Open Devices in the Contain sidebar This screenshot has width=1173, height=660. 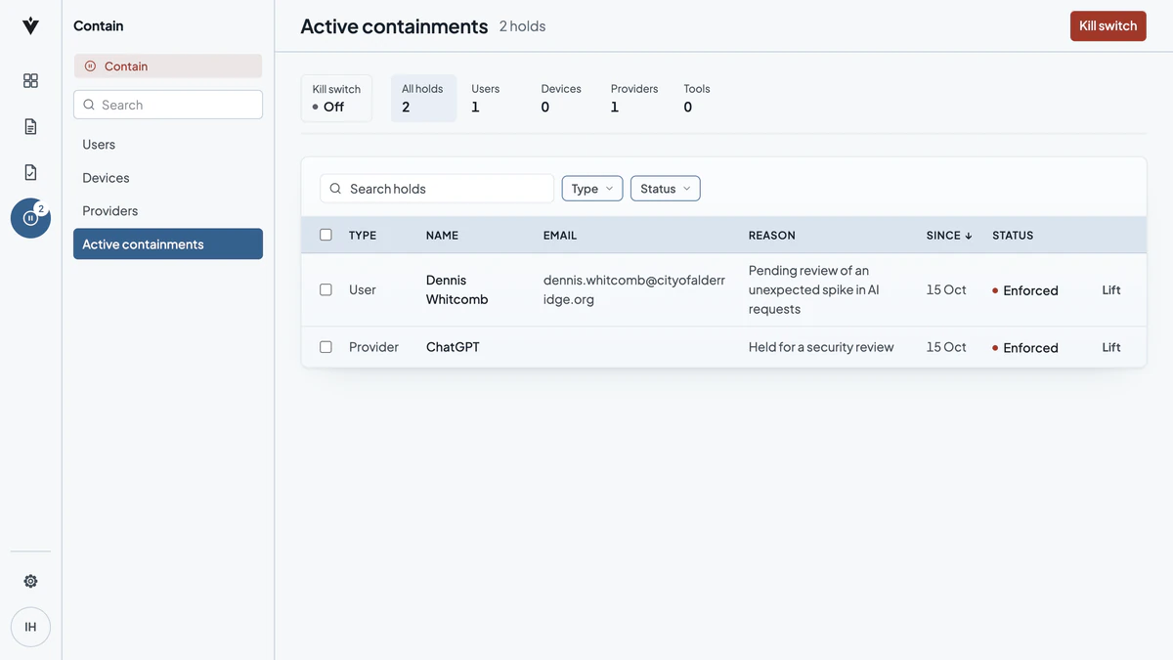168,178
